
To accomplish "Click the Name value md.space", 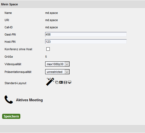I will click(x=52, y=13).
